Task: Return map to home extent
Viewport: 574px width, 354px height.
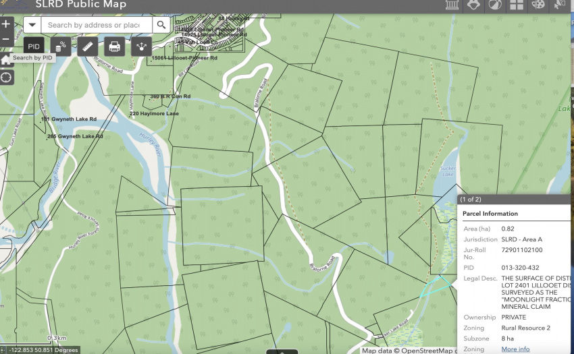Action: point(6,59)
